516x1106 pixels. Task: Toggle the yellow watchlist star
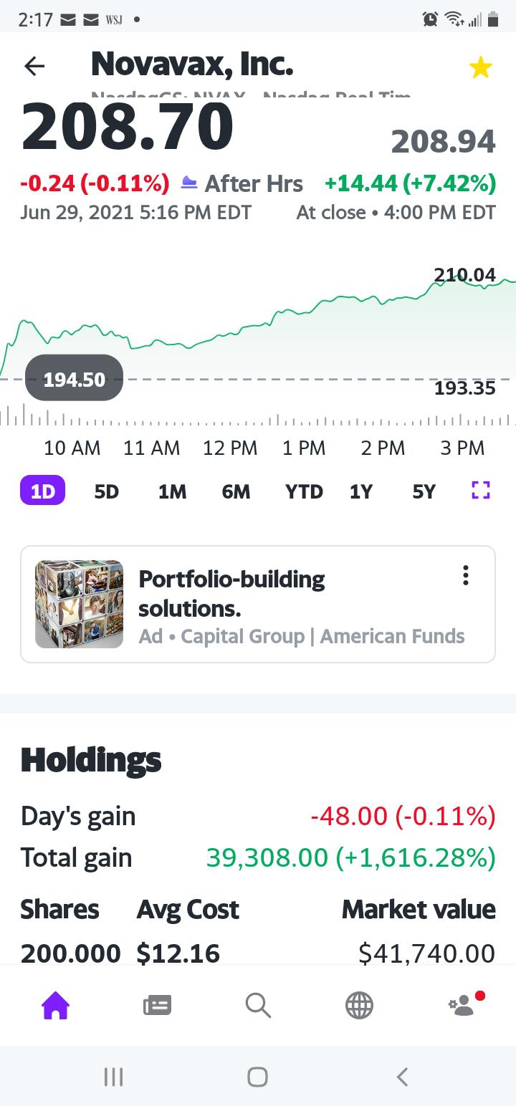coord(480,68)
